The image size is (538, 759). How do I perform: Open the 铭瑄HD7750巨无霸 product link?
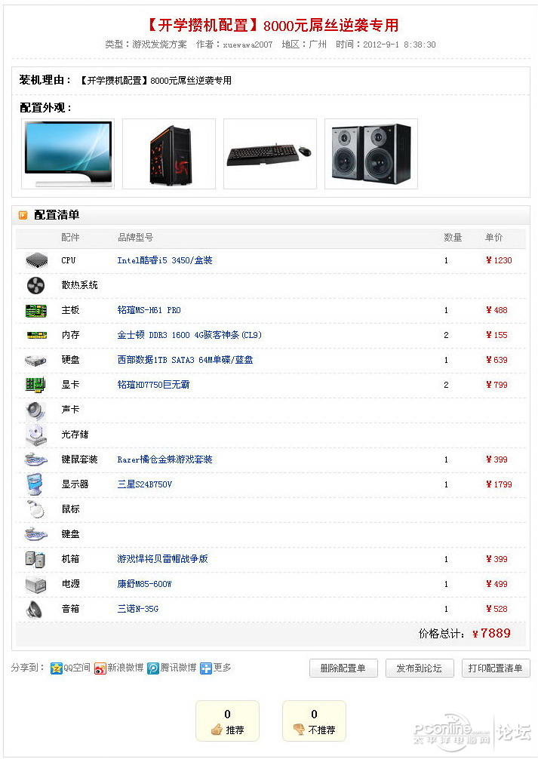[x=153, y=385]
